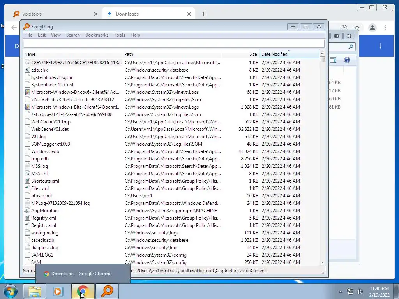This screenshot has width=399, height=299.
Task: Click the 32,832 KB size cell
Action: (x=248, y=129)
